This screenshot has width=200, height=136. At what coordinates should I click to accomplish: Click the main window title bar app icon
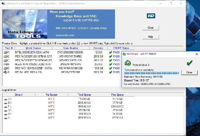[3, 3]
